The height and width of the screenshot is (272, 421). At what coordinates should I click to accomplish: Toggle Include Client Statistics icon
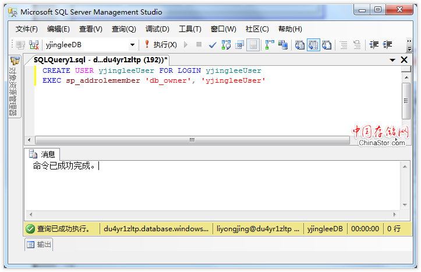(283, 45)
